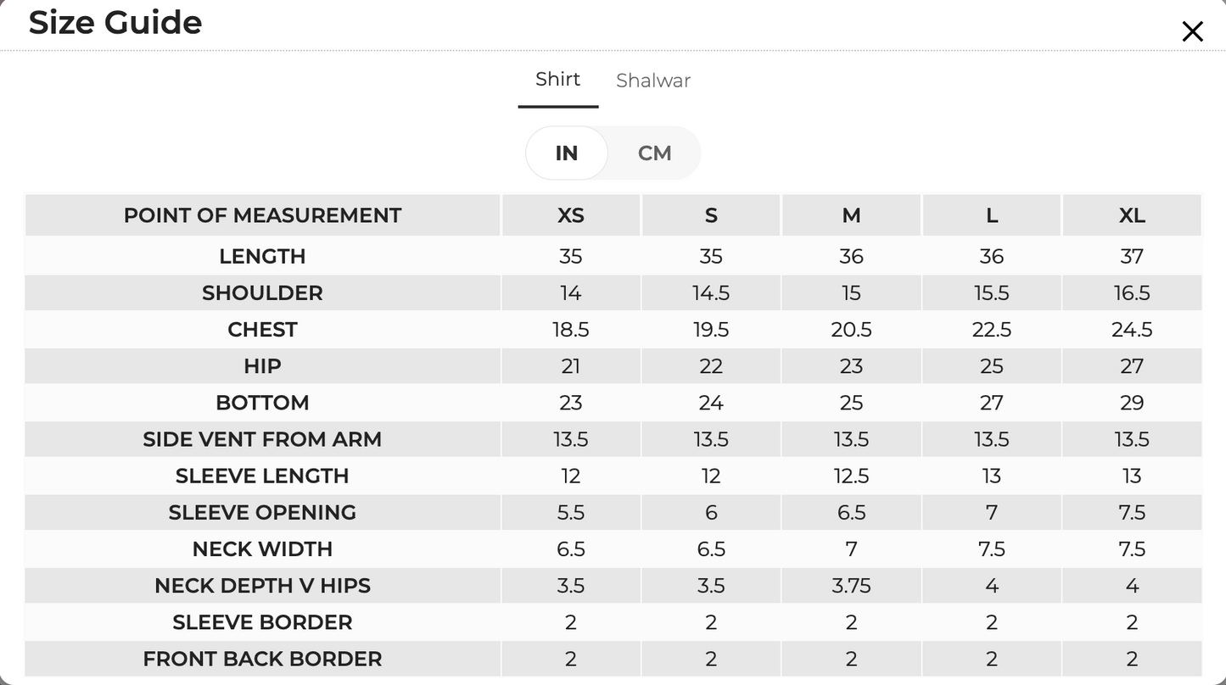Click the M size column header
This screenshot has width=1226, height=685.
[851, 215]
